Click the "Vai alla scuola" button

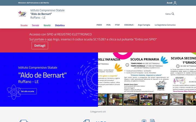27,91
